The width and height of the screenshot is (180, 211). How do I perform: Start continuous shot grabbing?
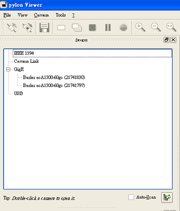click(77, 28)
